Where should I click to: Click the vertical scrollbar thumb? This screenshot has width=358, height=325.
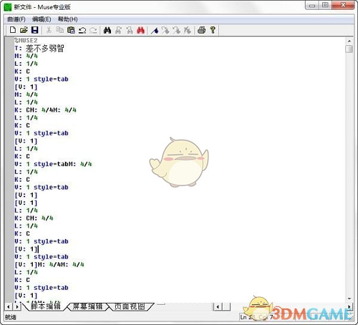pos(349,49)
